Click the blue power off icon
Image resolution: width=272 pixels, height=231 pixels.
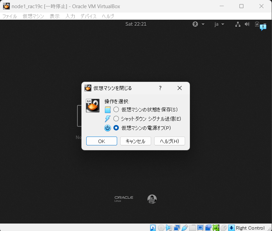click(108, 128)
